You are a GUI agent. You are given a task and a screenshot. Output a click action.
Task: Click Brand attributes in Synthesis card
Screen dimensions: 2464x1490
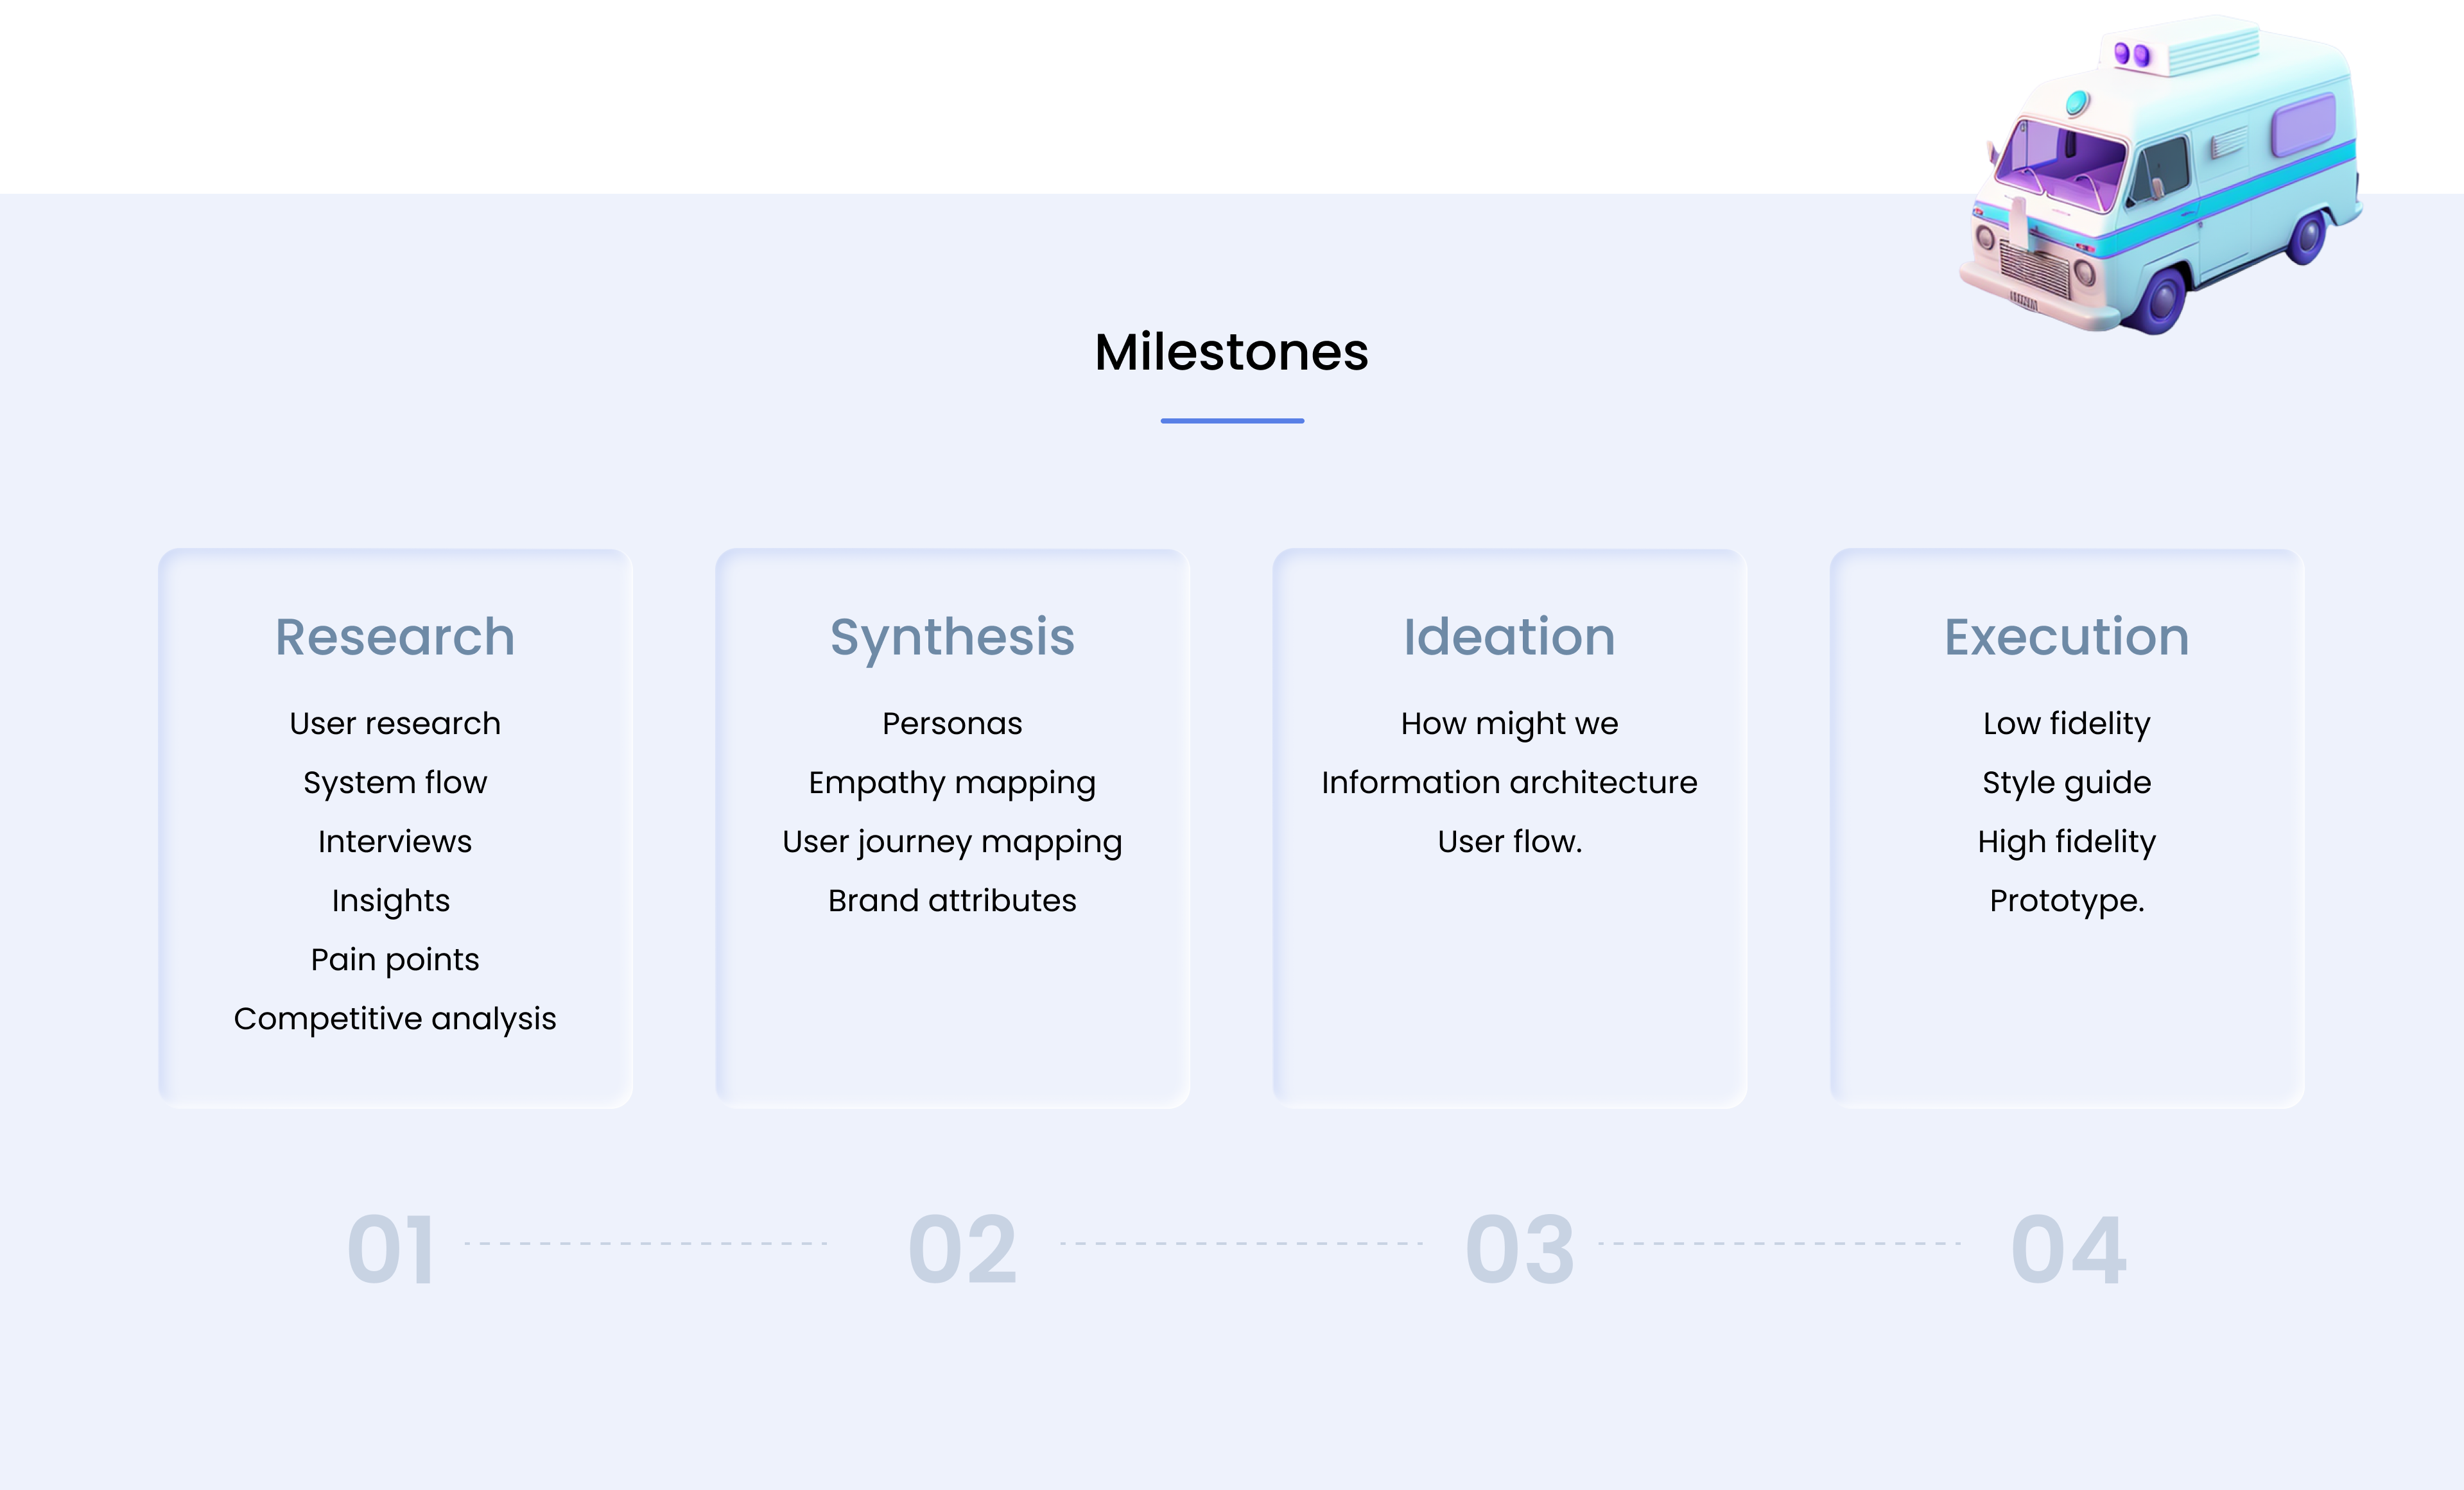[x=952, y=900]
